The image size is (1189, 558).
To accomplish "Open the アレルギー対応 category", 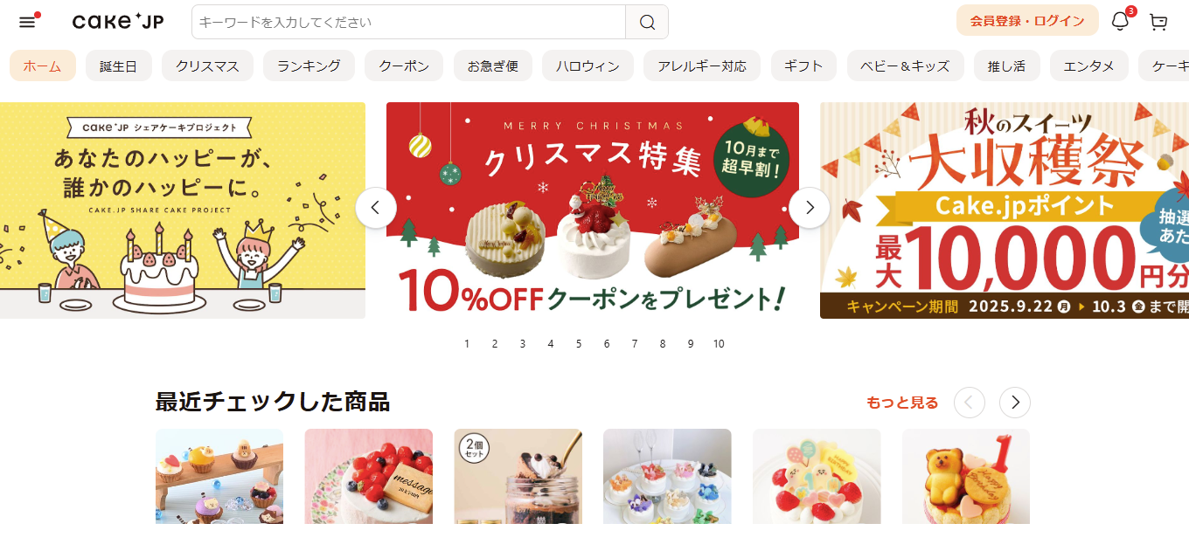I will 702,65.
